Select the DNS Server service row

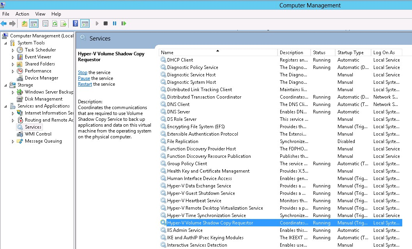pyautogui.click(x=178, y=112)
